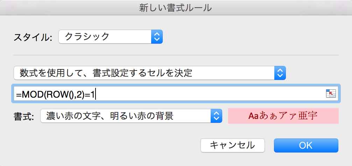Click the blue arrows on 書式 dropdown
Screen dimensions: 352x166
coord(217,116)
